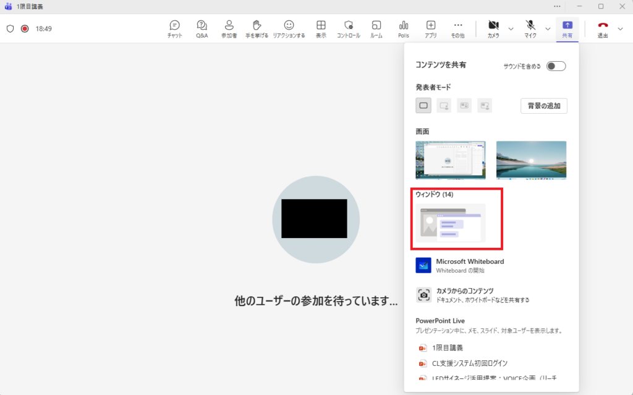The image size is (633, 395).
Task: Click the 背景の追加 button
Action: pos(543,106)
